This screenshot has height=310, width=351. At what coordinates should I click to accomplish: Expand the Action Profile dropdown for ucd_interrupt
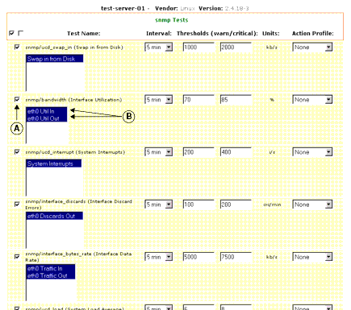click(x=312, y=152)
